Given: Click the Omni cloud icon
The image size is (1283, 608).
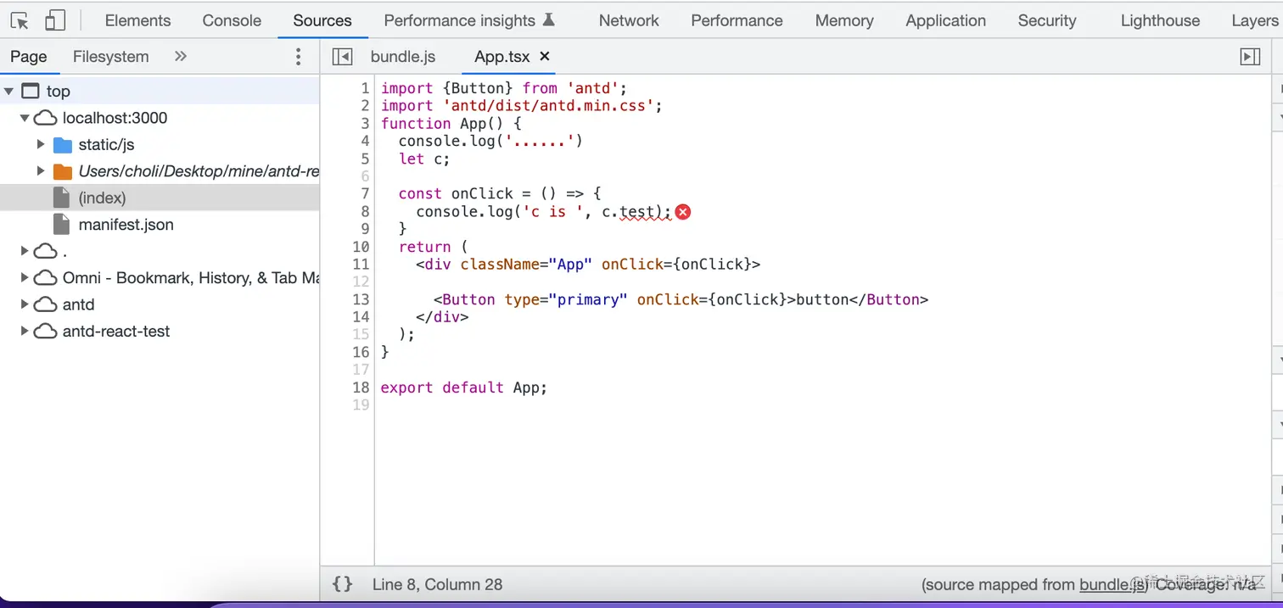Looking at the screenshot, I should pyautogui.click(x=45, y=278).
